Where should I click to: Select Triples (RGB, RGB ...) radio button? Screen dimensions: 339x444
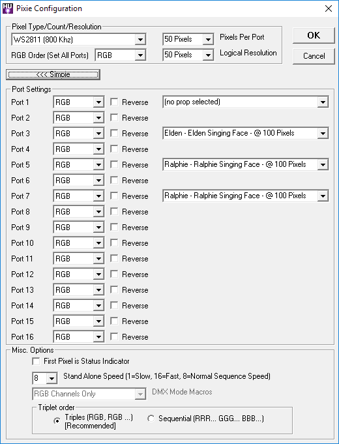click(57, 421)
